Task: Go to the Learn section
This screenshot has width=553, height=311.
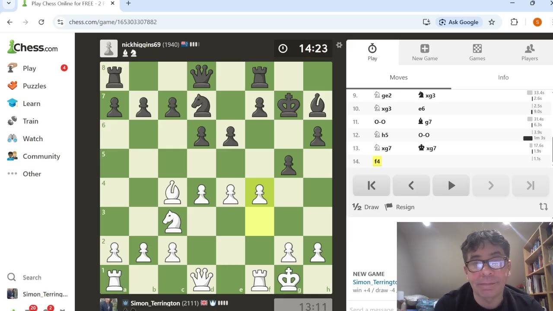Action: (32, 104)
